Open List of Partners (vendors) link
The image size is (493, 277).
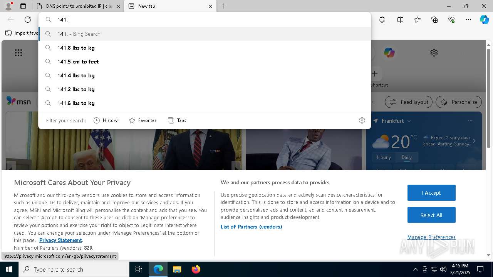(x=251, y=227)
